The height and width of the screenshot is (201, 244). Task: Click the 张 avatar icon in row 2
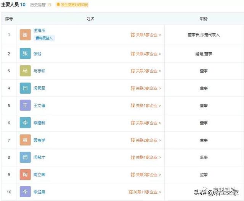point(25,53)
